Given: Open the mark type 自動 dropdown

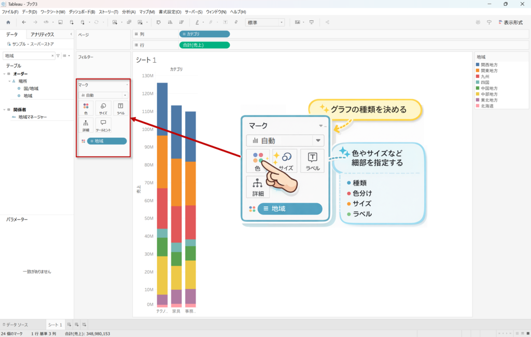Looking at the screenshot, I should (103, 95).
